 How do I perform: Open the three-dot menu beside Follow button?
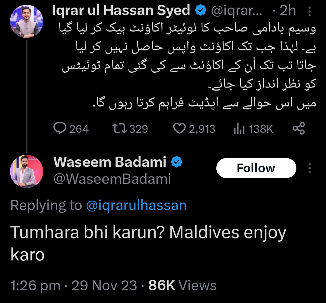310,168
